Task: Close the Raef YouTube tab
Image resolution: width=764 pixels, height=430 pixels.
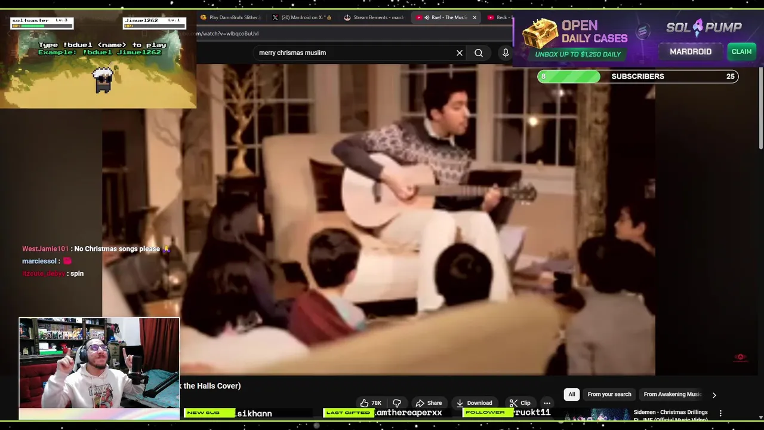Action: coord(475,17)
